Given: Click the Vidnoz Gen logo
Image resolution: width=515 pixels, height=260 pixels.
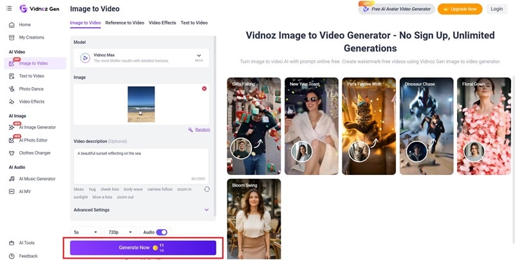Looking at the screenshot, I should [39, 9].
